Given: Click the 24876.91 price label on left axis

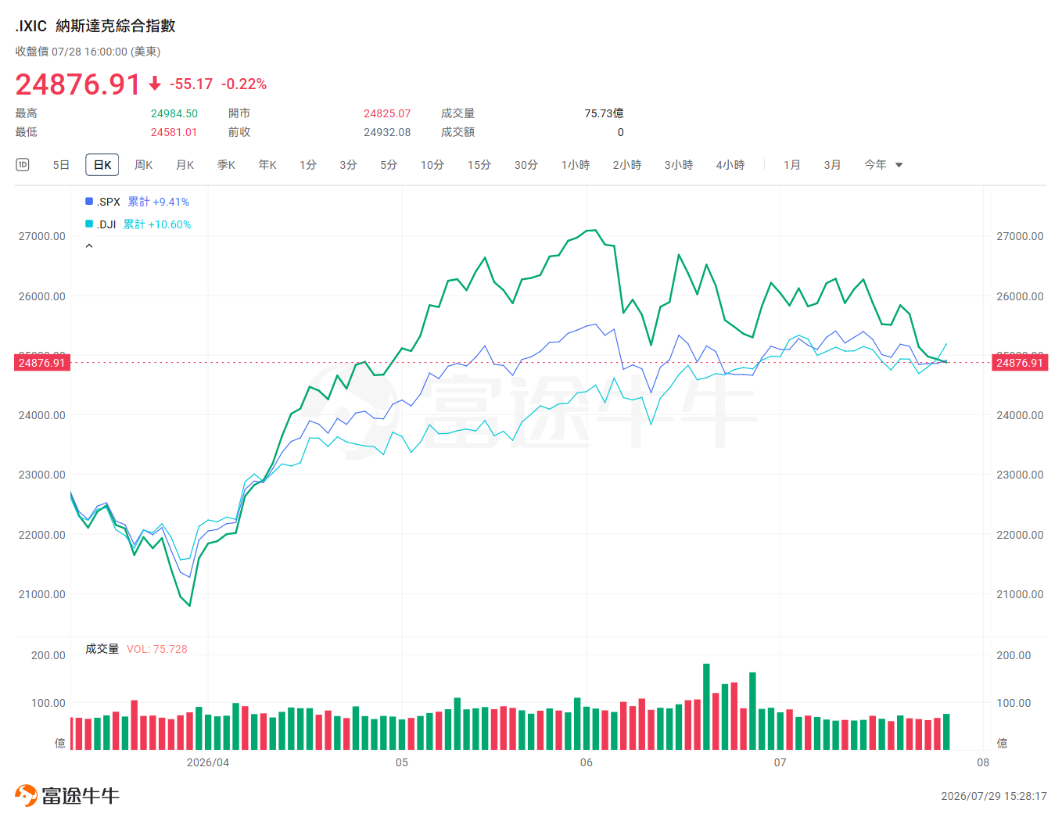Looking at the screenshot, I should pyautogui.click(x=42, y=363).
